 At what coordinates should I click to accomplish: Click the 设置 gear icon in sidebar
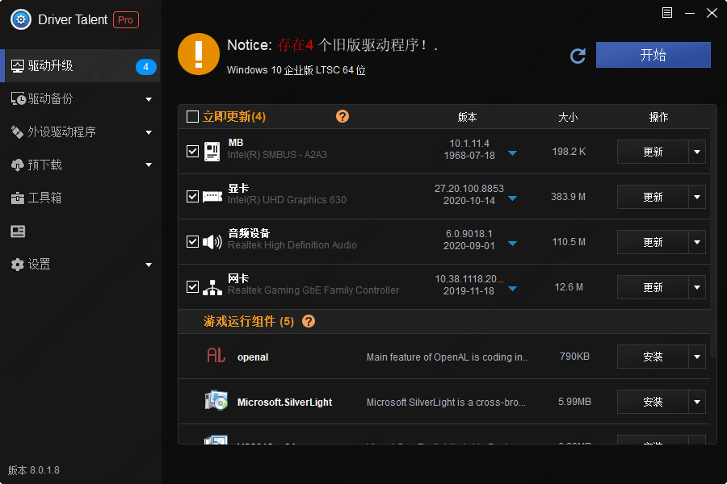coord(18,265)
